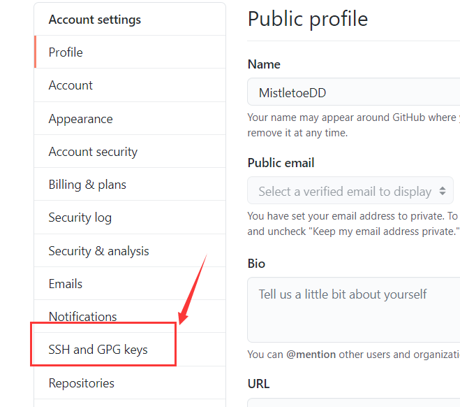The height and width of the screenshot is (407, 460).
Task: Open Notifications settings
Action: pyautogui.click(x=82, y=317)
